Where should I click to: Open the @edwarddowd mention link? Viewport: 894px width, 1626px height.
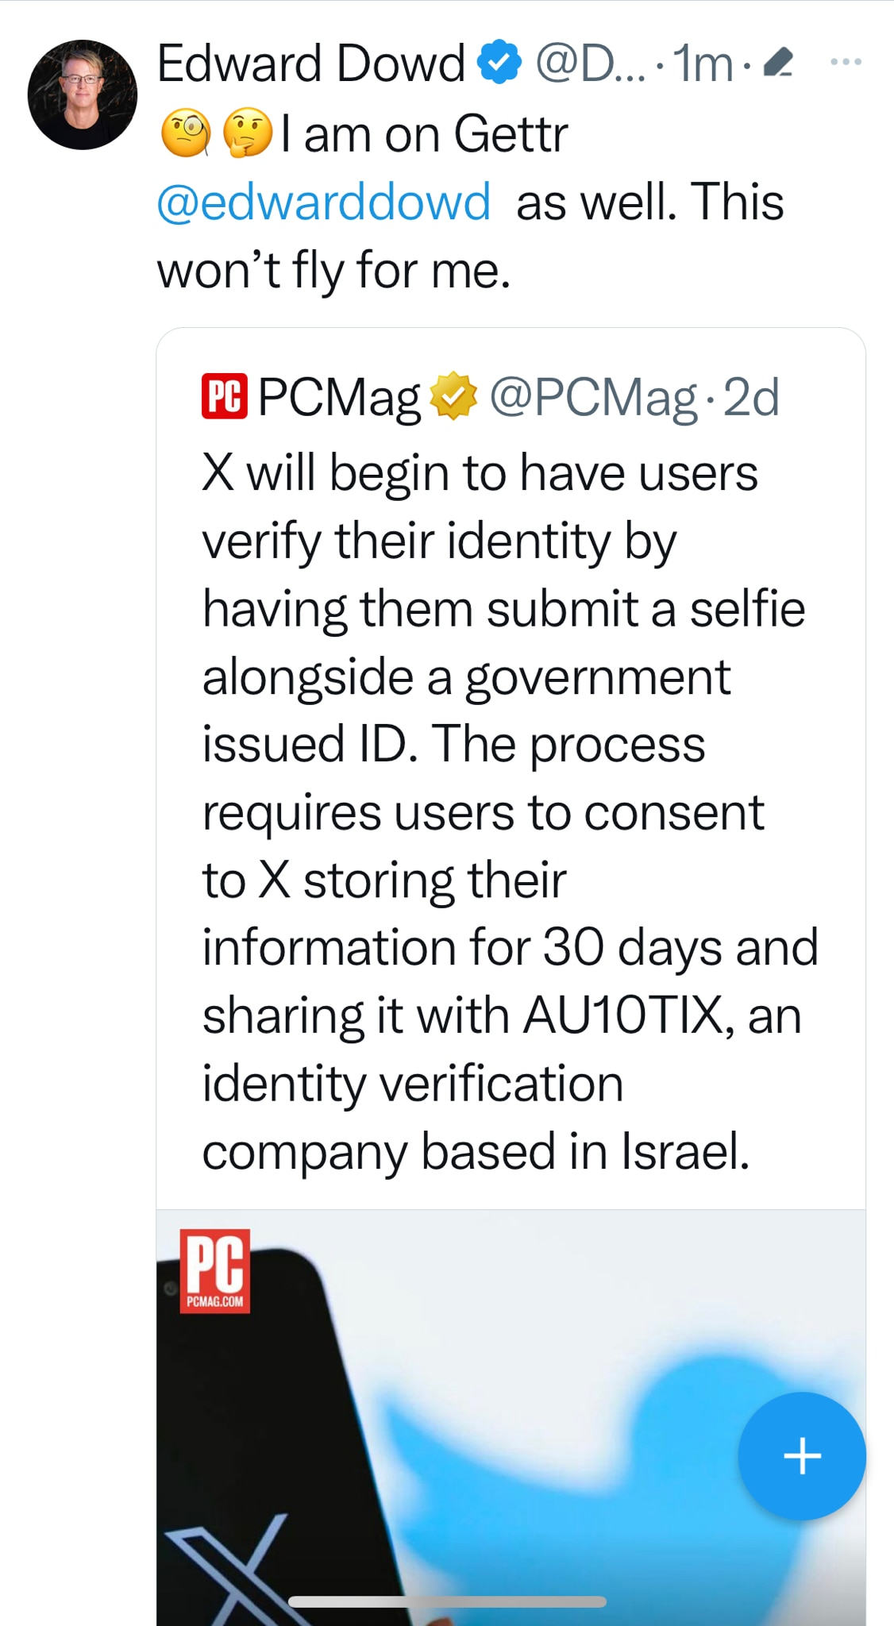(x=324, y=202)
